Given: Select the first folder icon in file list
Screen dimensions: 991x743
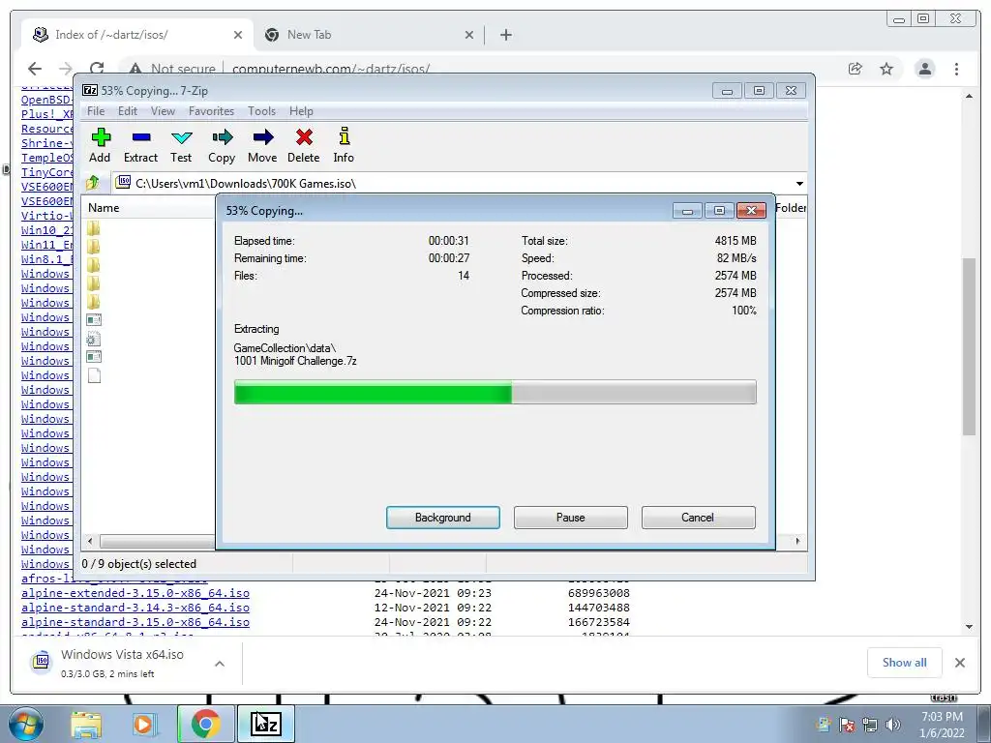Looking at the screenshot, I should [94, 228].
